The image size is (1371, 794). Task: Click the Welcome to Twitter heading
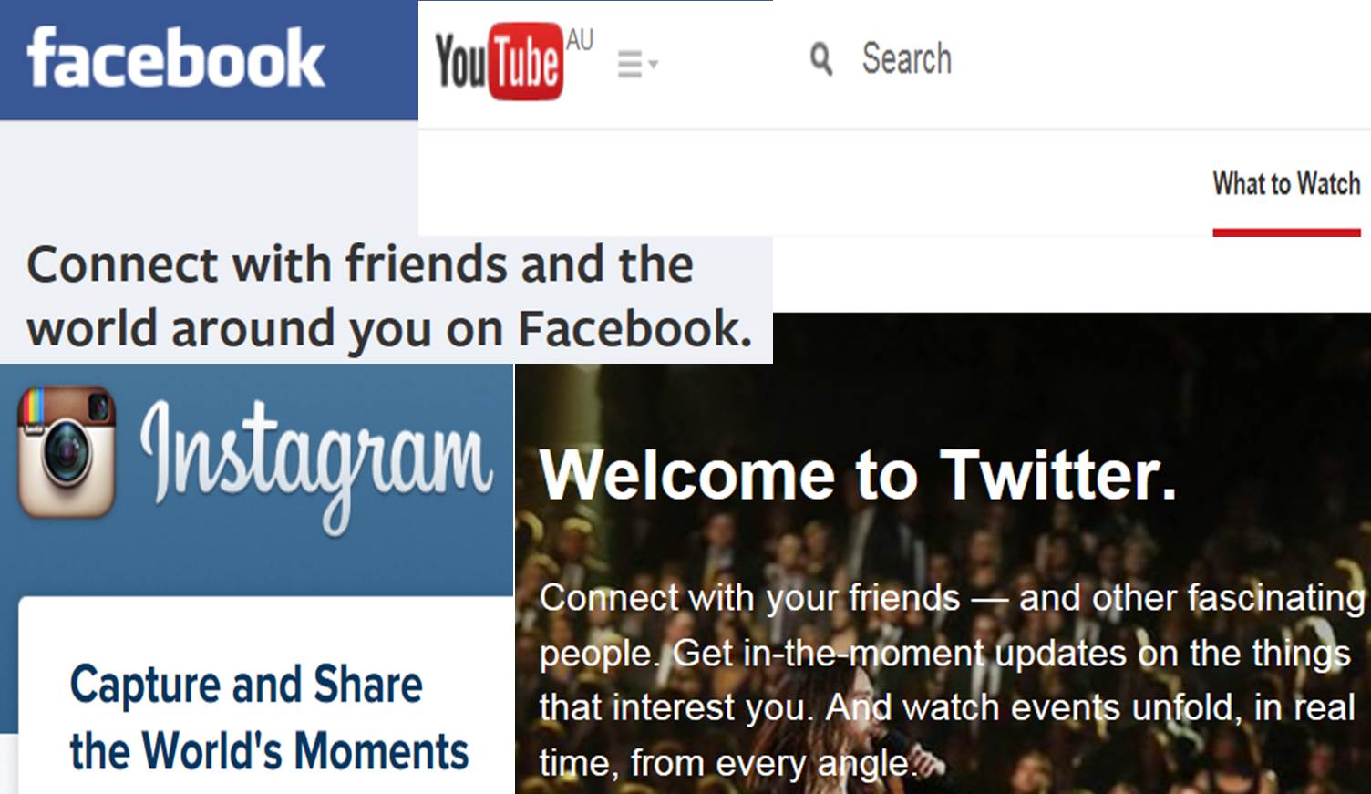click(858, 475)
